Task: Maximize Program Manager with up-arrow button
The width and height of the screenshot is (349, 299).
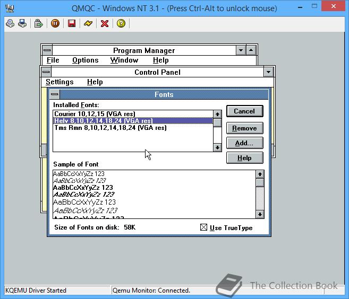Action: pyautogui.click(x=251, y=50)
